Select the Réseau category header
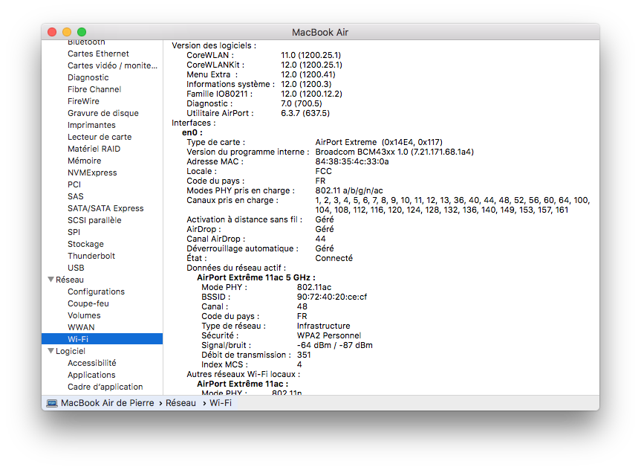The height and width of the screenshot is (470, 641). (70, 279)
